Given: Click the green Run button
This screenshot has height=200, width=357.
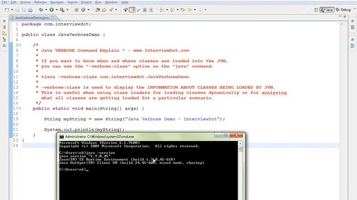Looking at the screenshot, I should (51, 10).
